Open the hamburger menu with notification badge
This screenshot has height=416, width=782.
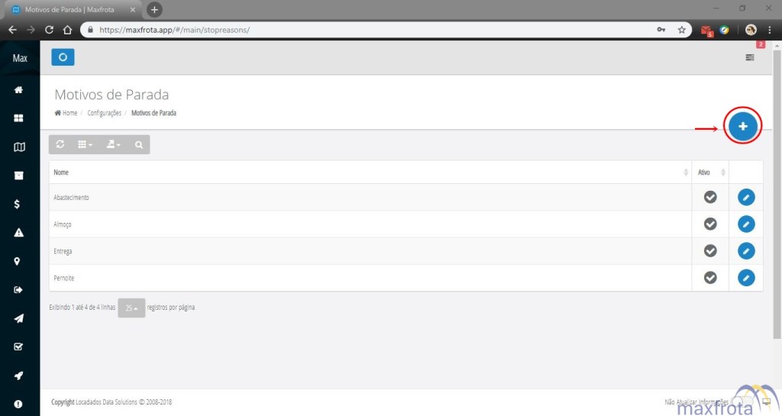[750, 57]
